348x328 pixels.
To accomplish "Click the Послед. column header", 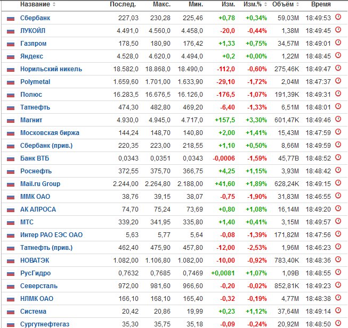I will [x=123, y=4].
